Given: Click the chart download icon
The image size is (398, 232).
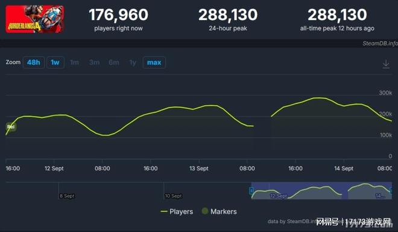Looking at the screenshot, I should [386, 63].
